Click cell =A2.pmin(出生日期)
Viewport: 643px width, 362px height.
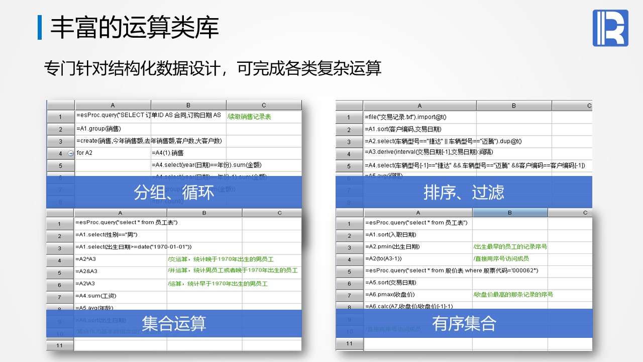tap(418, 246)
